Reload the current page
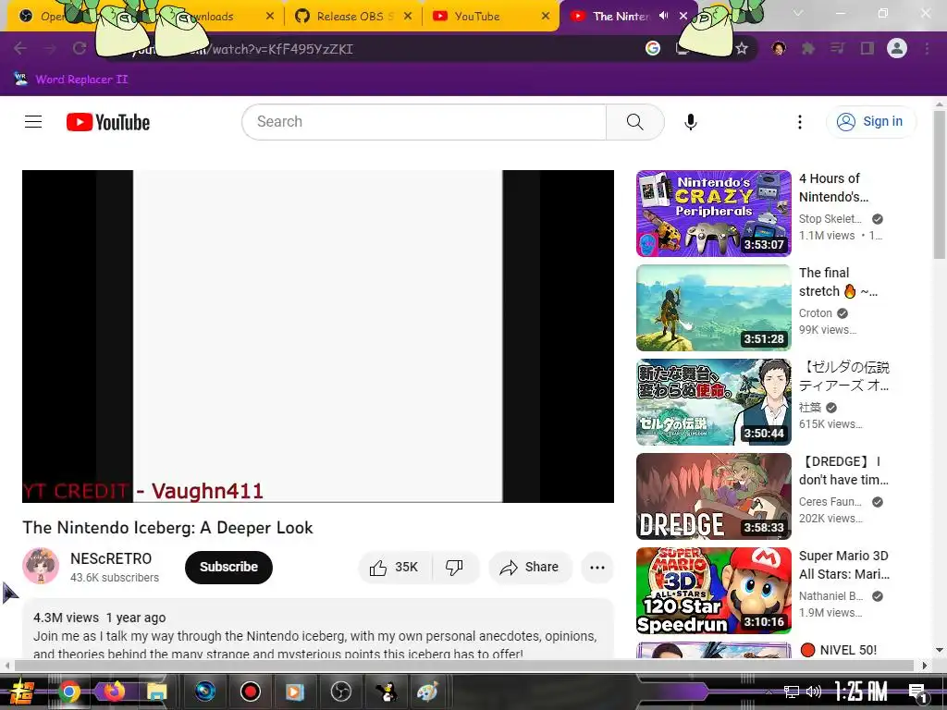 coord(80,48)
